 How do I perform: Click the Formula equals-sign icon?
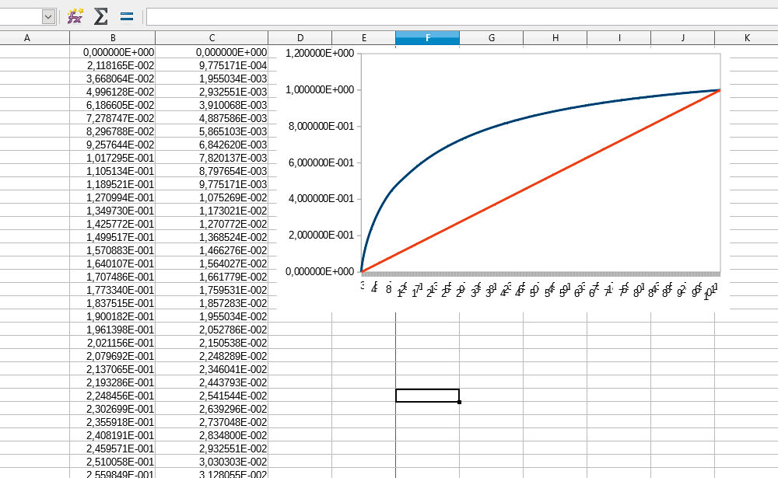tap(127, 16)
